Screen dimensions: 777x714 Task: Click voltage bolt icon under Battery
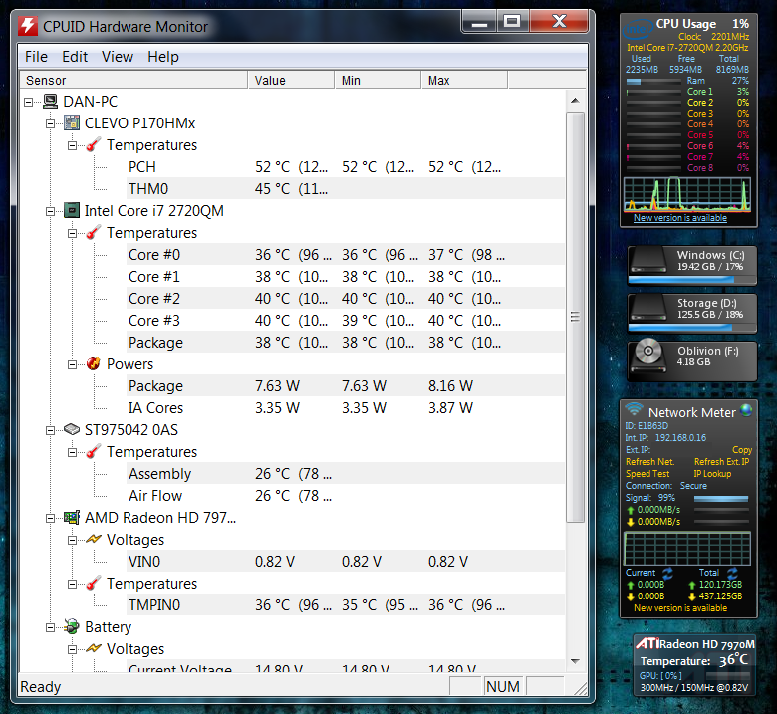[x=94, y=648]
